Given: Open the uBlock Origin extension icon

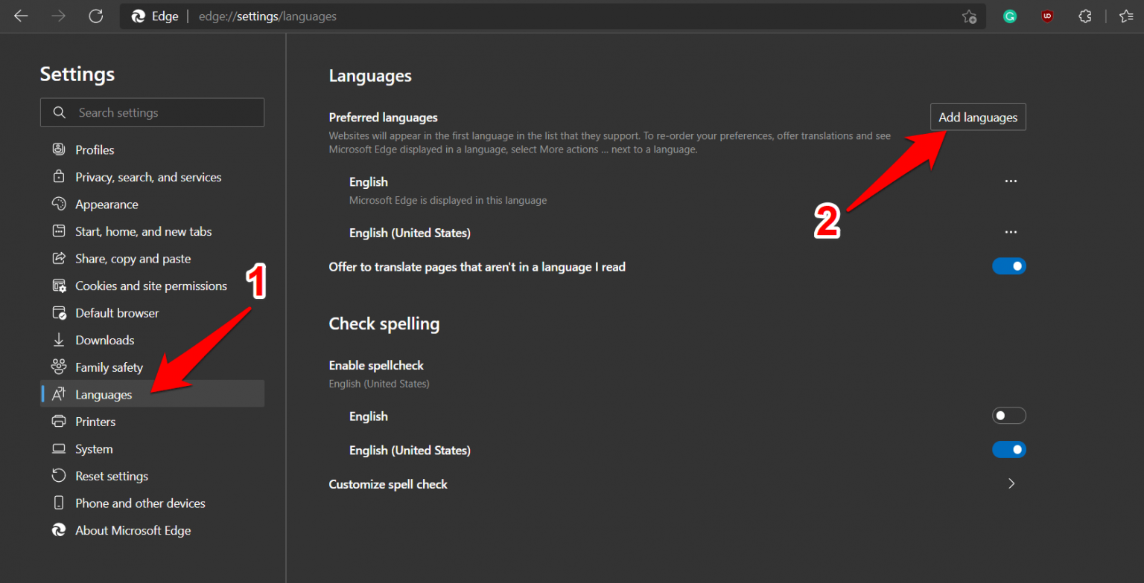Looking at the screenshot, I should [1046, 16].
